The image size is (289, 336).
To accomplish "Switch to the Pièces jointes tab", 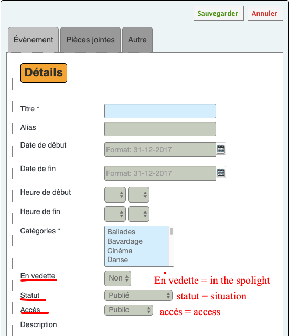I will (x=90, y=40).
